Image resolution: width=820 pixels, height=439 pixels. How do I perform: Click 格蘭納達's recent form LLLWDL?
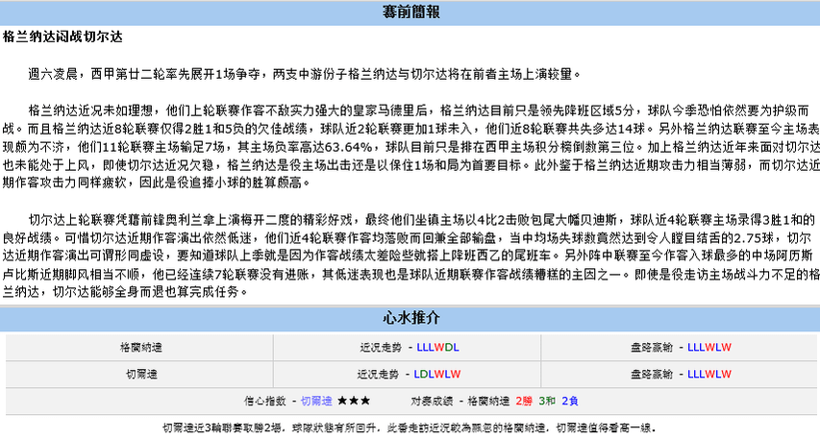437,347
